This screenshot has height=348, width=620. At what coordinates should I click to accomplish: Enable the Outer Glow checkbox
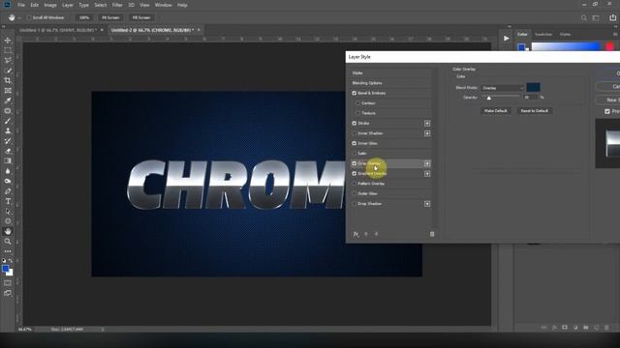pyautogui.click(x=355, y=193)
